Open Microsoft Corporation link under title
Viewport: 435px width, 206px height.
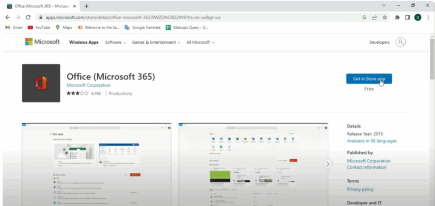tap(88, 85)
